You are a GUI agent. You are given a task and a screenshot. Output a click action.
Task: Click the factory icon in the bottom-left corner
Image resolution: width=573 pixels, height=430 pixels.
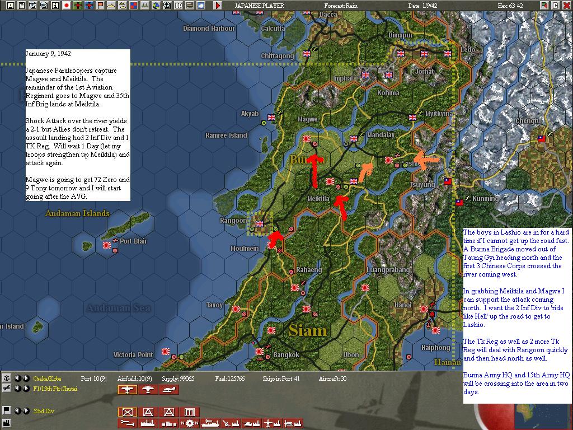pyautogui.click(x=6, y=423)
